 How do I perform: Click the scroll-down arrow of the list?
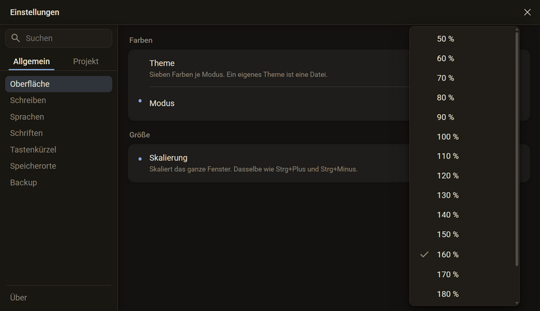click(x=516, y=303)
